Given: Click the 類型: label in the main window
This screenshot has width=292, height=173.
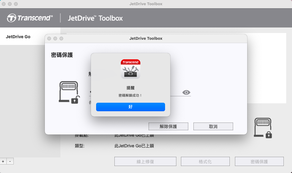Looking at the screenshot, I should pos(80,146).
